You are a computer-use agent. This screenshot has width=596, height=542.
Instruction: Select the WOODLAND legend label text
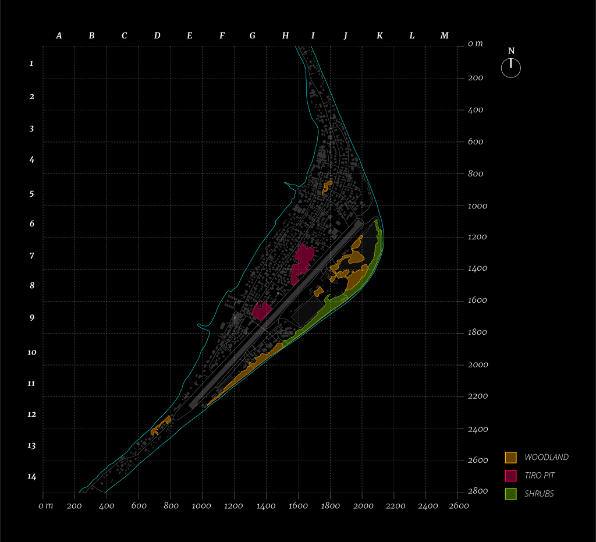(546, 458)
